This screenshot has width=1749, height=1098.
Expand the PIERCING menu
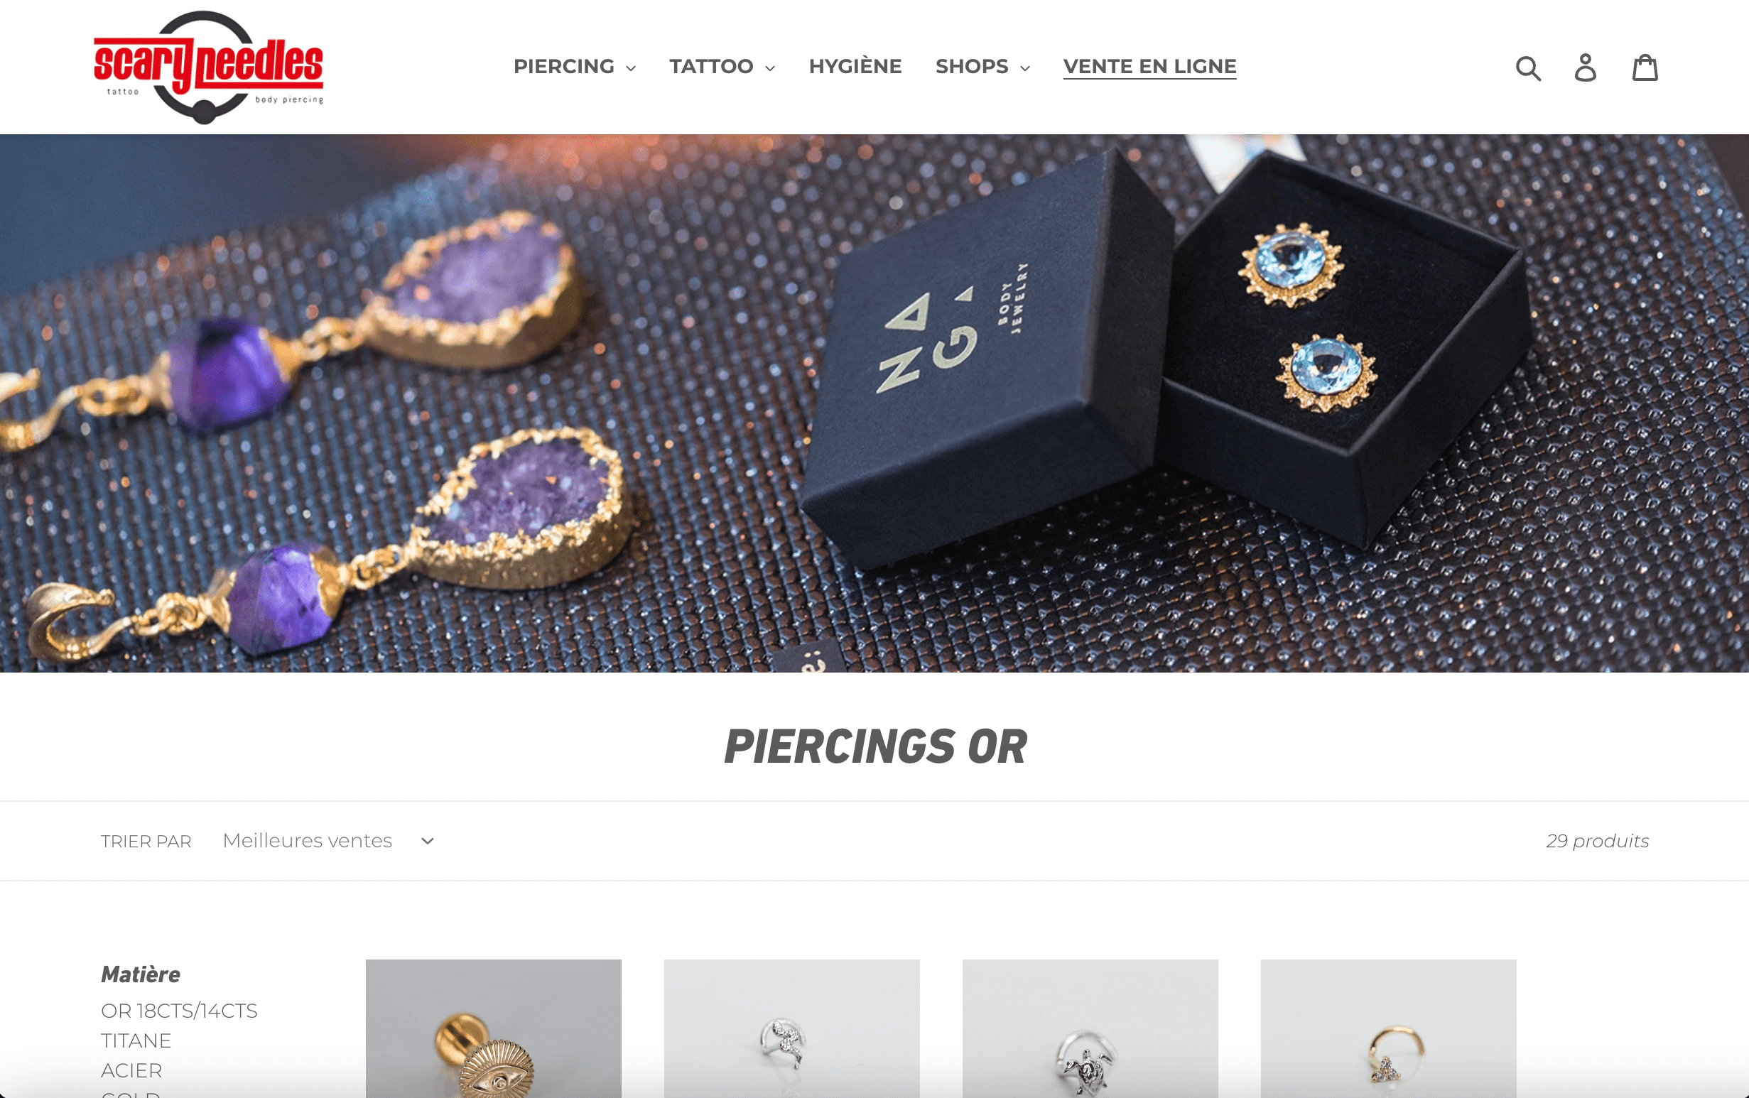(x=575, y=67)
